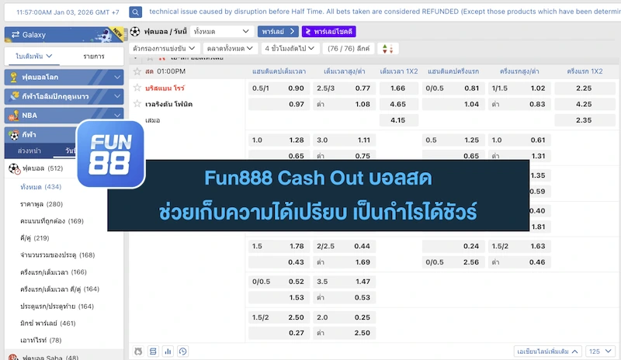Select คี่/คู่ (219) market
621x360 pixels.
click(x=34, y=238)
